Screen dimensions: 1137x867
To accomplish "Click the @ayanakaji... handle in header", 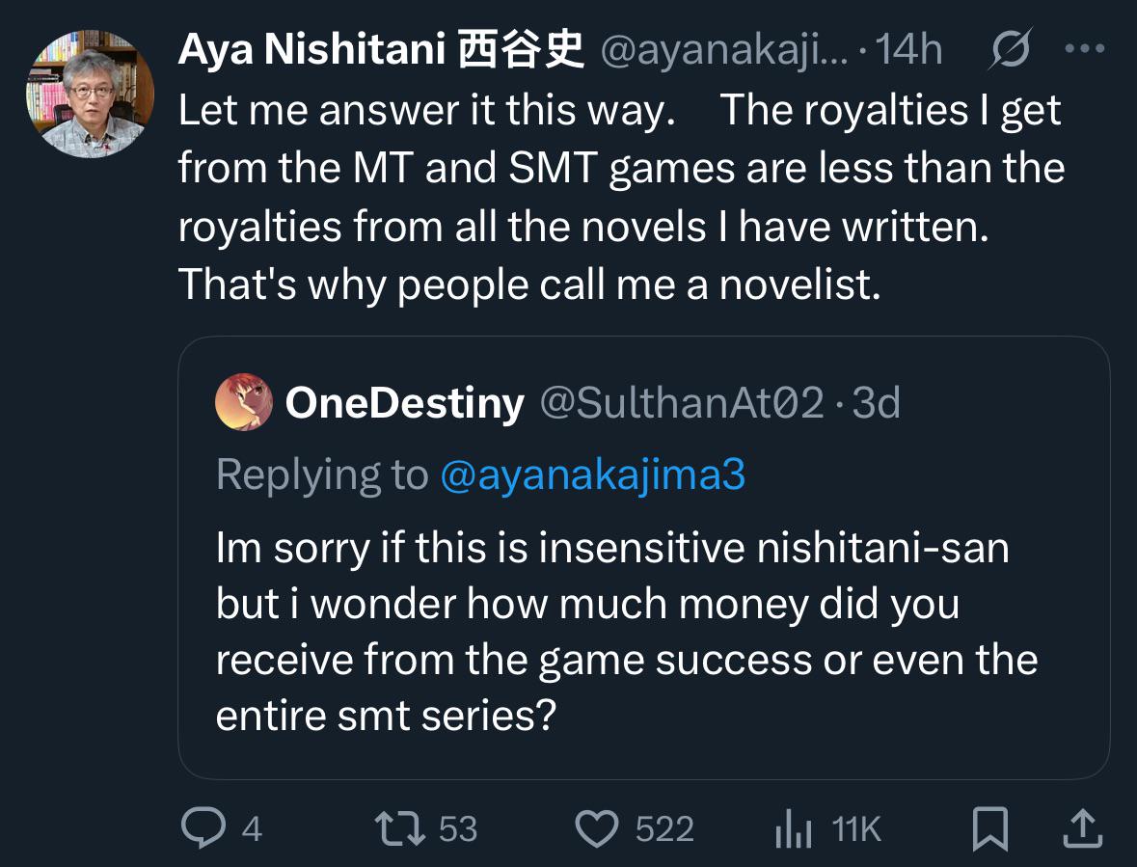I will pyautogui.click(x=723, y=51).
